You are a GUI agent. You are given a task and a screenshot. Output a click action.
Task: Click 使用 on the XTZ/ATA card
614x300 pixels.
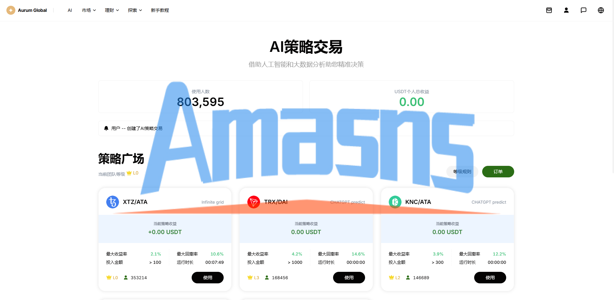click(x=208, y=278)
